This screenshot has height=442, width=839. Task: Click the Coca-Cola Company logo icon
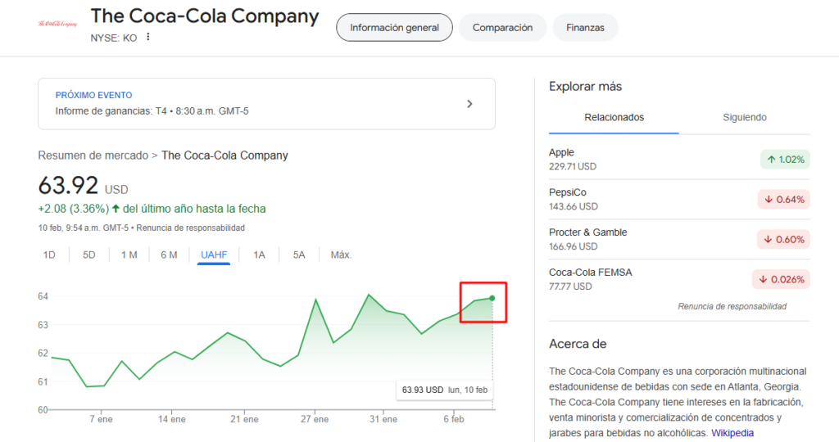tap(57, 24)
